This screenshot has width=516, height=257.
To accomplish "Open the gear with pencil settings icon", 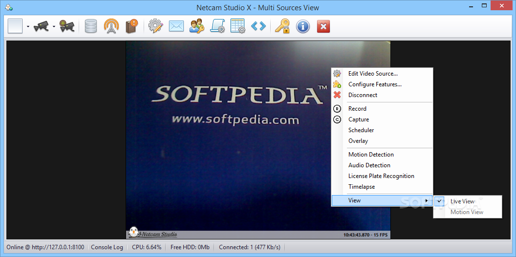I will 156,26.
